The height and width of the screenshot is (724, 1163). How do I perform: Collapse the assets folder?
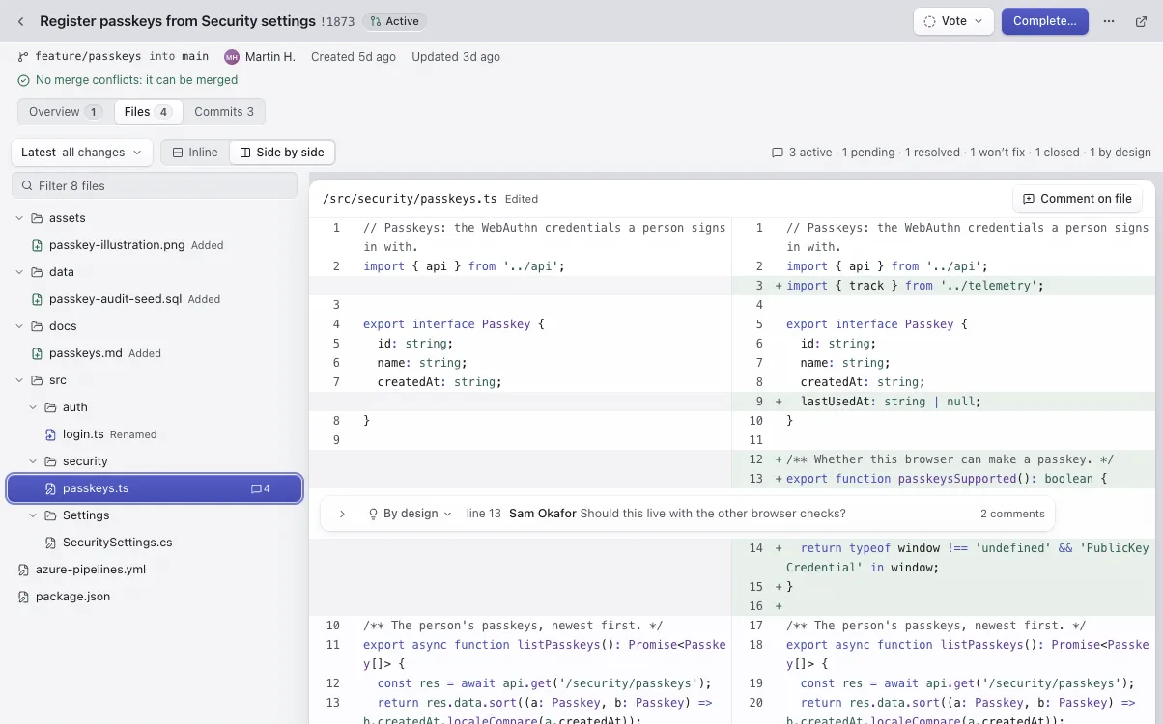pos(19,218)
